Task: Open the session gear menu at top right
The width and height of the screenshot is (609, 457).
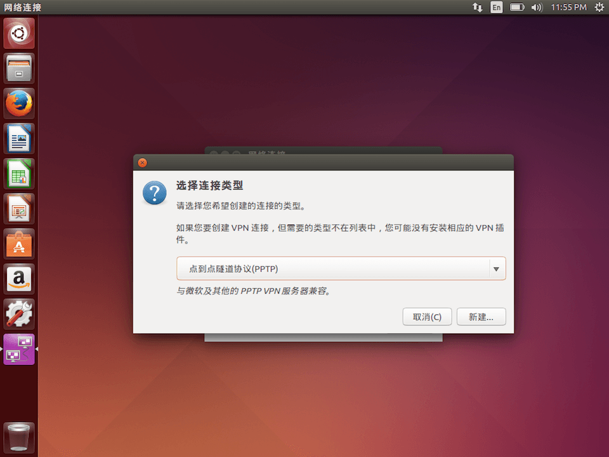Action: click(x=599, y=7)
